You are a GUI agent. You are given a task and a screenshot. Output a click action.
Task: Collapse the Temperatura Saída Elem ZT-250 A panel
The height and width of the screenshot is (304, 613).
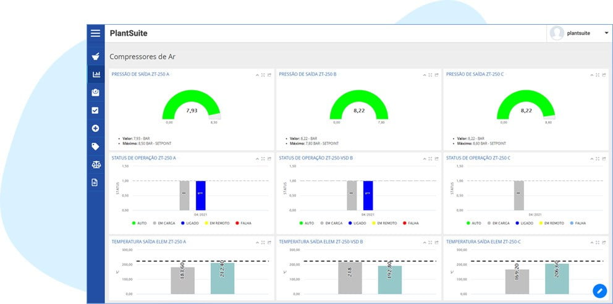[x=257, y=243]
